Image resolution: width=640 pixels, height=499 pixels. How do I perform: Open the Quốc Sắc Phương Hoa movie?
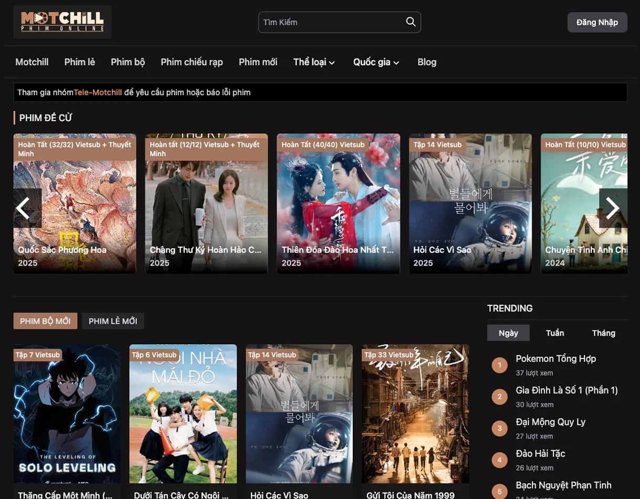tap(74, 204)
